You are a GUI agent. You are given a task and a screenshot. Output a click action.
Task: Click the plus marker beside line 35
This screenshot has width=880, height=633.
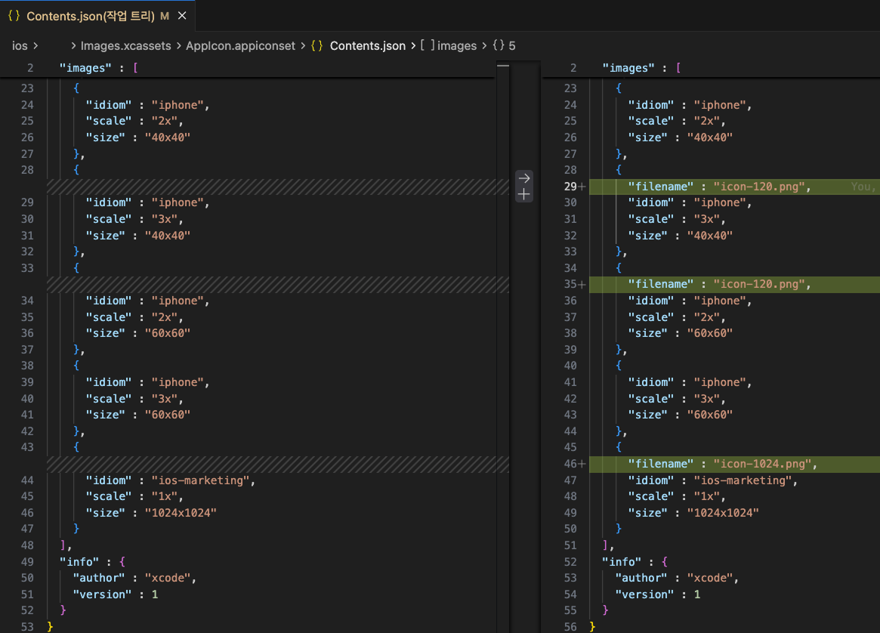[x=582, y=284]
